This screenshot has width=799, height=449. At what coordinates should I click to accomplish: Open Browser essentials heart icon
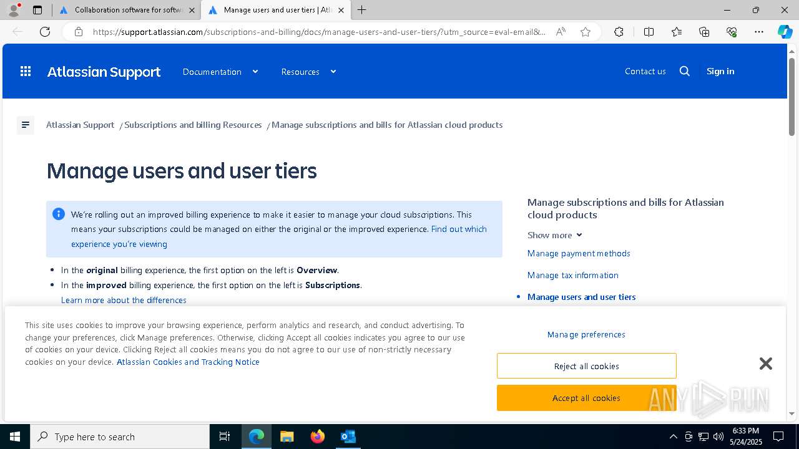tap(732, 32)
